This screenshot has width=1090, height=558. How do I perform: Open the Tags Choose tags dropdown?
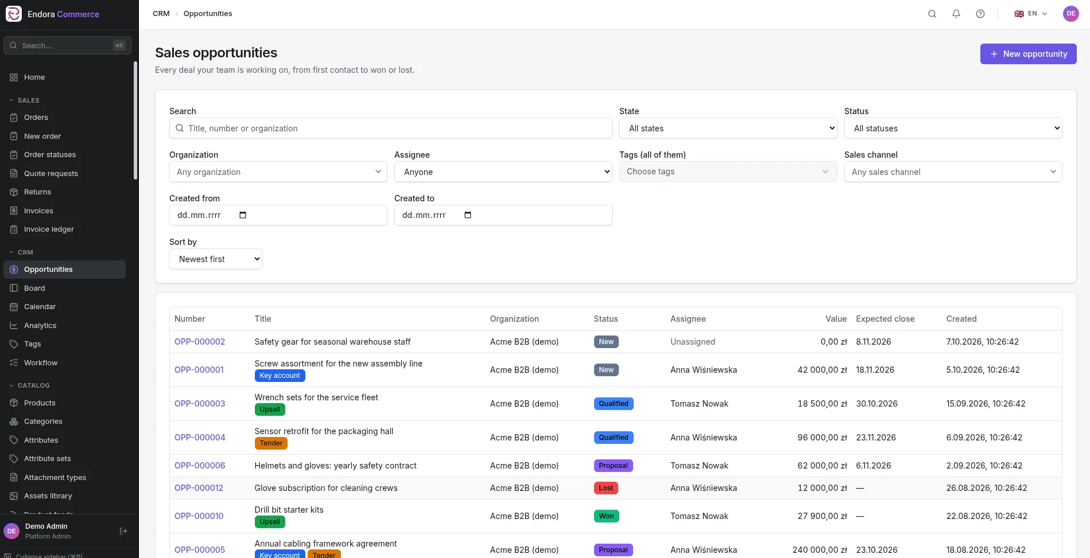[x=728, y=171]
